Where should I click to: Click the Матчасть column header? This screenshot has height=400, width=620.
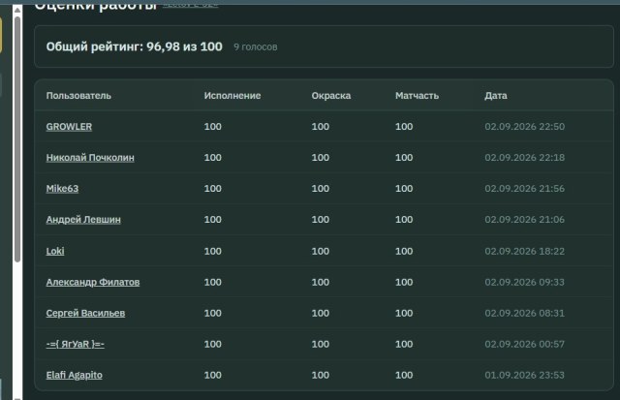click(x=418, y=96)
